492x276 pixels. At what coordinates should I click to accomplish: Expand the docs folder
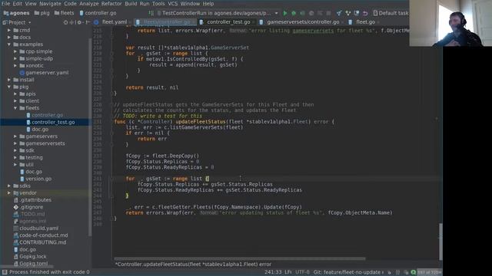click(x=9, y=38)
